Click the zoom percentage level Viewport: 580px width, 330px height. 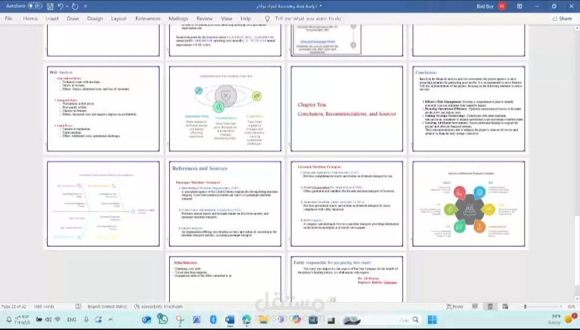pos(571,306)
